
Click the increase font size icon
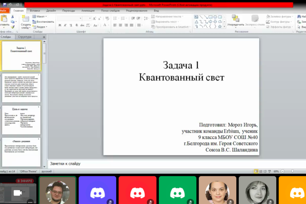[x=95, y=19]
